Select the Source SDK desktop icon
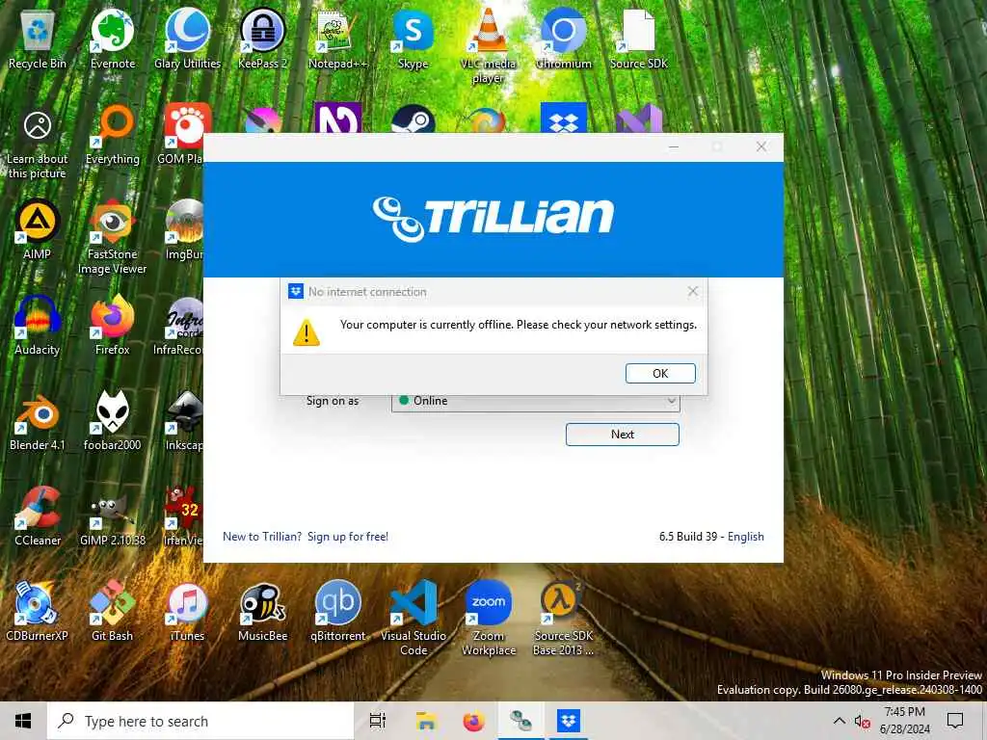Image resolution: width=987 pixels, height=740 pixels. point(638,39)
